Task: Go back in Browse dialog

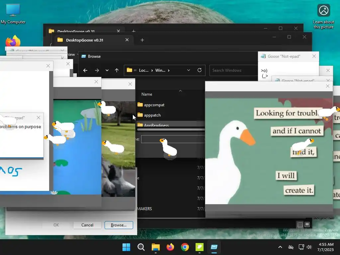Action: [85, 70]
